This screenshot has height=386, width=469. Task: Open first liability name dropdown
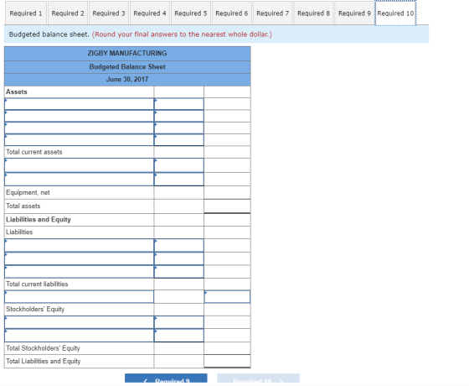tap(80, 245)
